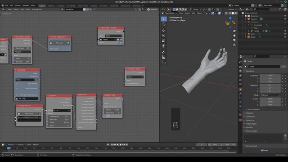Open the Object Mode dropdown
The width and height of the screenshot is (288, 162).
click(x=169, y=13)
